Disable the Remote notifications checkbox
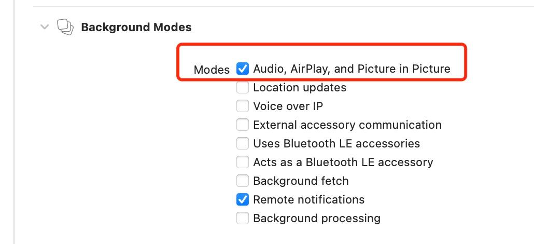 pos(243,199)
